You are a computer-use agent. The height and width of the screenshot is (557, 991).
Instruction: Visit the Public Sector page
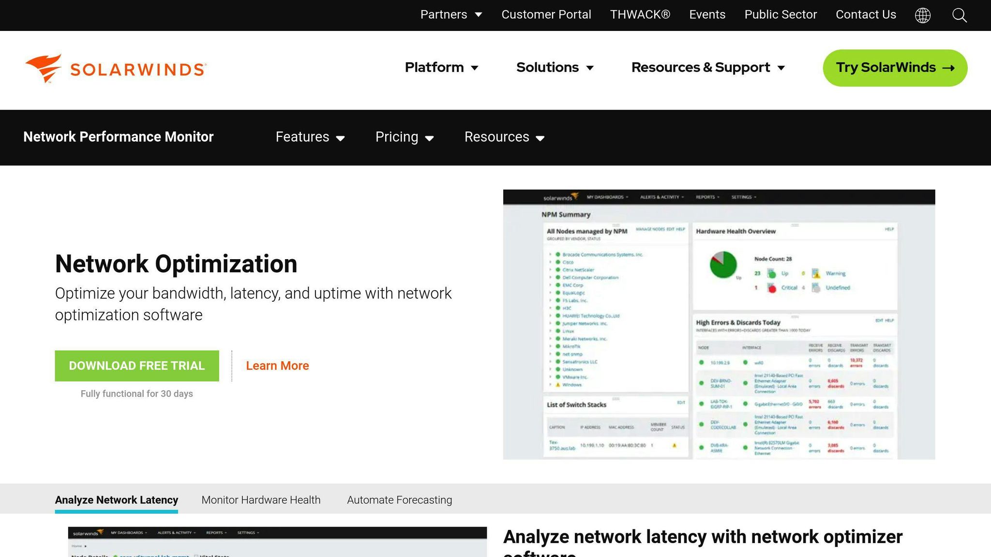tap(781, 15)
